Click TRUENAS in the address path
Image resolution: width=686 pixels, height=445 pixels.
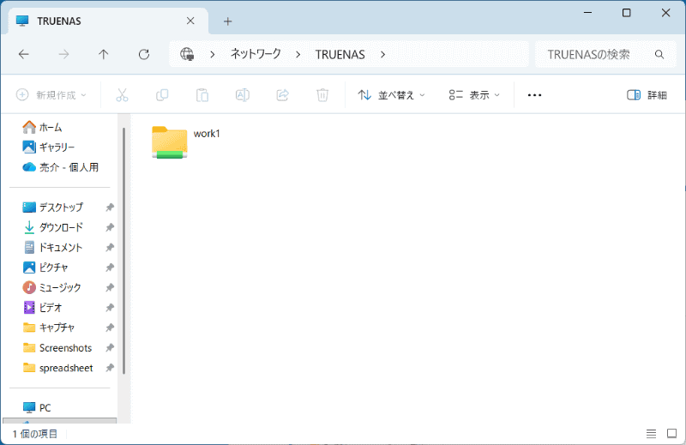tap(340, 54)
